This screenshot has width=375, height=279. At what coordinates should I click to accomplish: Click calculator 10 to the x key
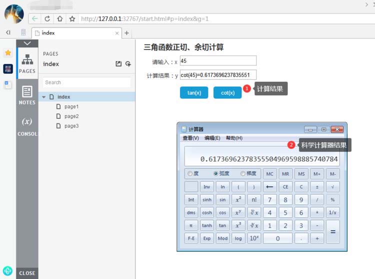click(x=254, y=238)
